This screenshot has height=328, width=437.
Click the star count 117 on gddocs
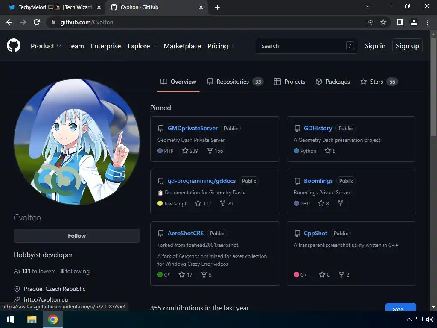203,203
